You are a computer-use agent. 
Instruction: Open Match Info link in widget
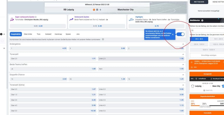[208, 90]
